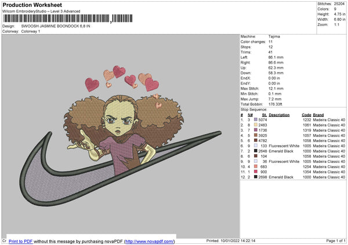Screen dimensions: 348x245
Task: Click the 'Page 1 of 1' indicator
Action: (x=336, y=241)
